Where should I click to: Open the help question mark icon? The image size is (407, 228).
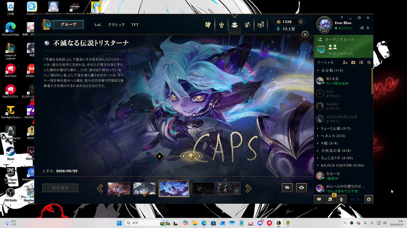click(x=342, y=18)
